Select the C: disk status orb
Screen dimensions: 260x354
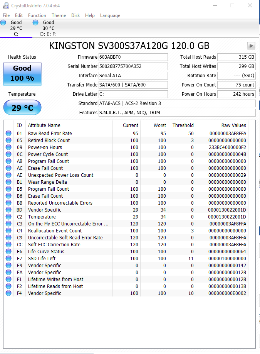[3, 22]
